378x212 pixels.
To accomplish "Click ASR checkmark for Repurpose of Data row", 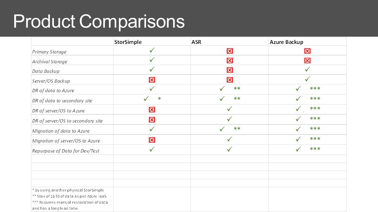I will coord(229,149).
